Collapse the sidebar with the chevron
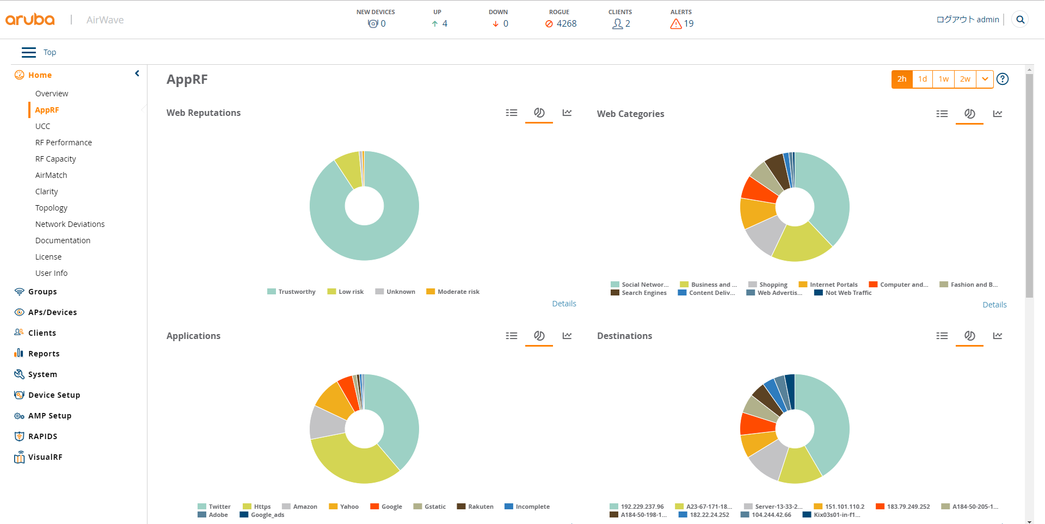This screenshot has height=524, width=1045. pos(137,73)
